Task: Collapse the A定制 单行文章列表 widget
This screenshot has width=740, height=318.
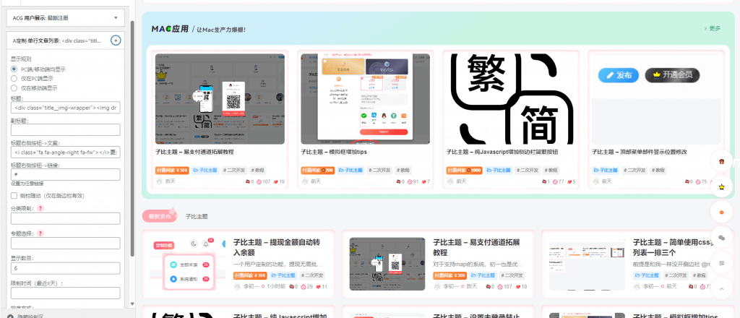Action: [116, 40]
